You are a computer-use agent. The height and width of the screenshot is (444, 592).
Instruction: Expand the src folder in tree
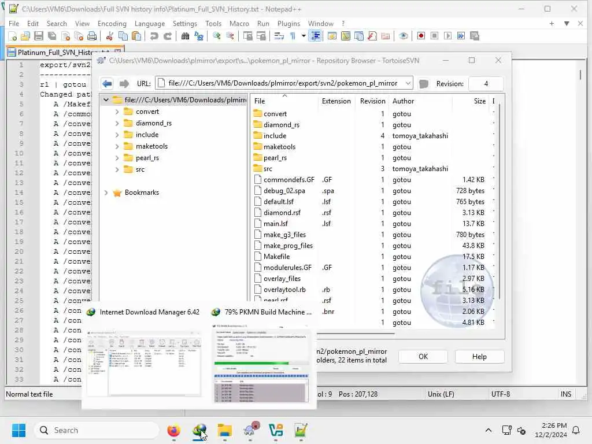pos(117,169)
